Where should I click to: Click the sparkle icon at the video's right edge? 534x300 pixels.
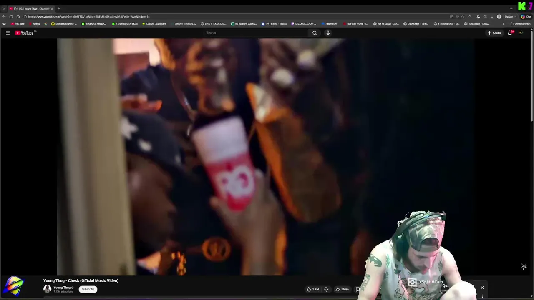524,267
